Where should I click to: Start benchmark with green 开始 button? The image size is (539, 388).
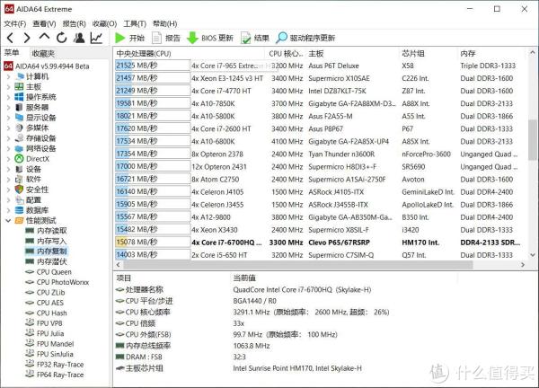129,38
